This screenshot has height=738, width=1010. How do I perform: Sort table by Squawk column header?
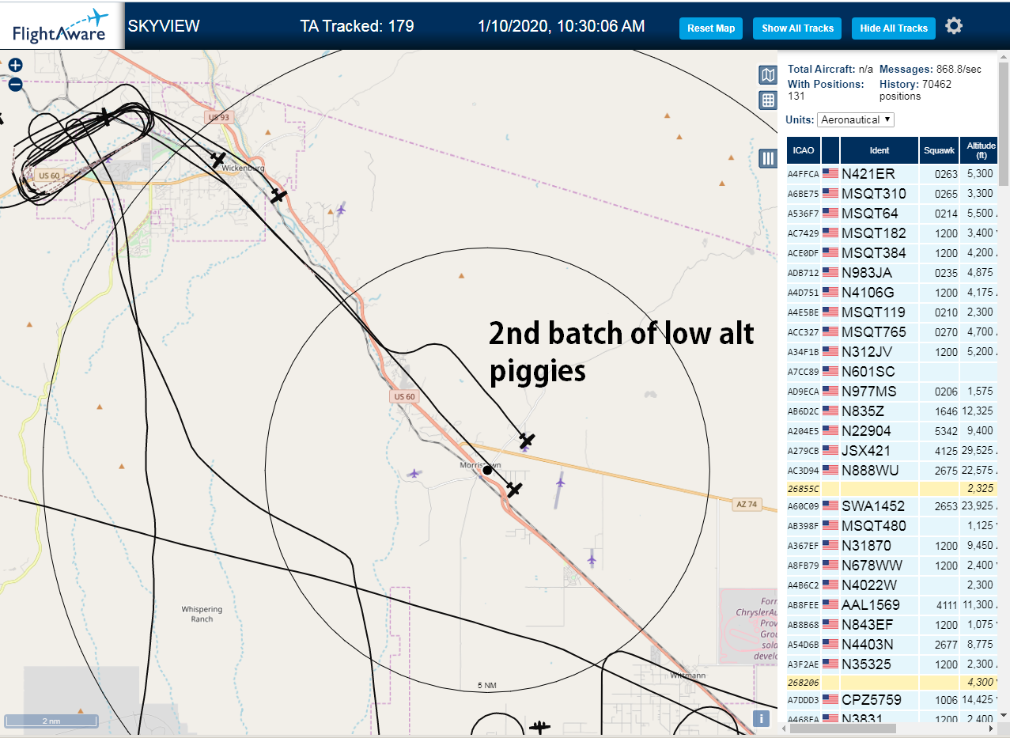tap(940, 150)
